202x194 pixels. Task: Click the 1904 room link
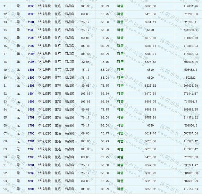[31, 46]
